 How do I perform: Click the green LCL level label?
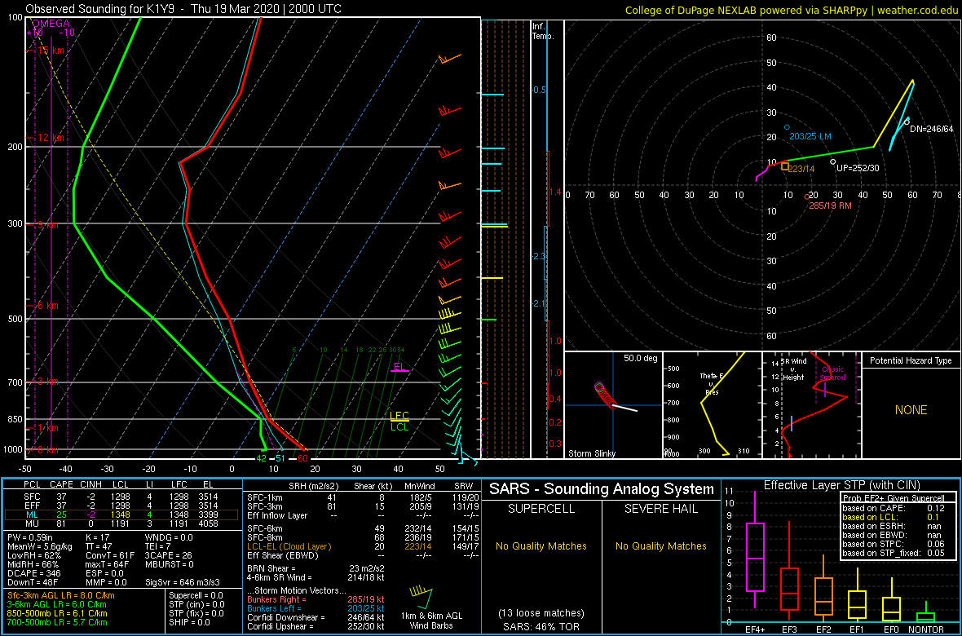(x=399, y=426)
